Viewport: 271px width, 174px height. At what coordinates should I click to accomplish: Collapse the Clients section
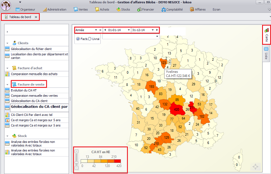(7, 43)
